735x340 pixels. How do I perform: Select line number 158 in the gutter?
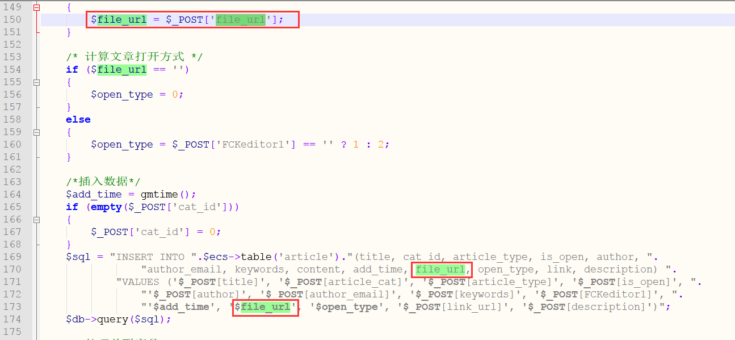click(x=12, y=119)
